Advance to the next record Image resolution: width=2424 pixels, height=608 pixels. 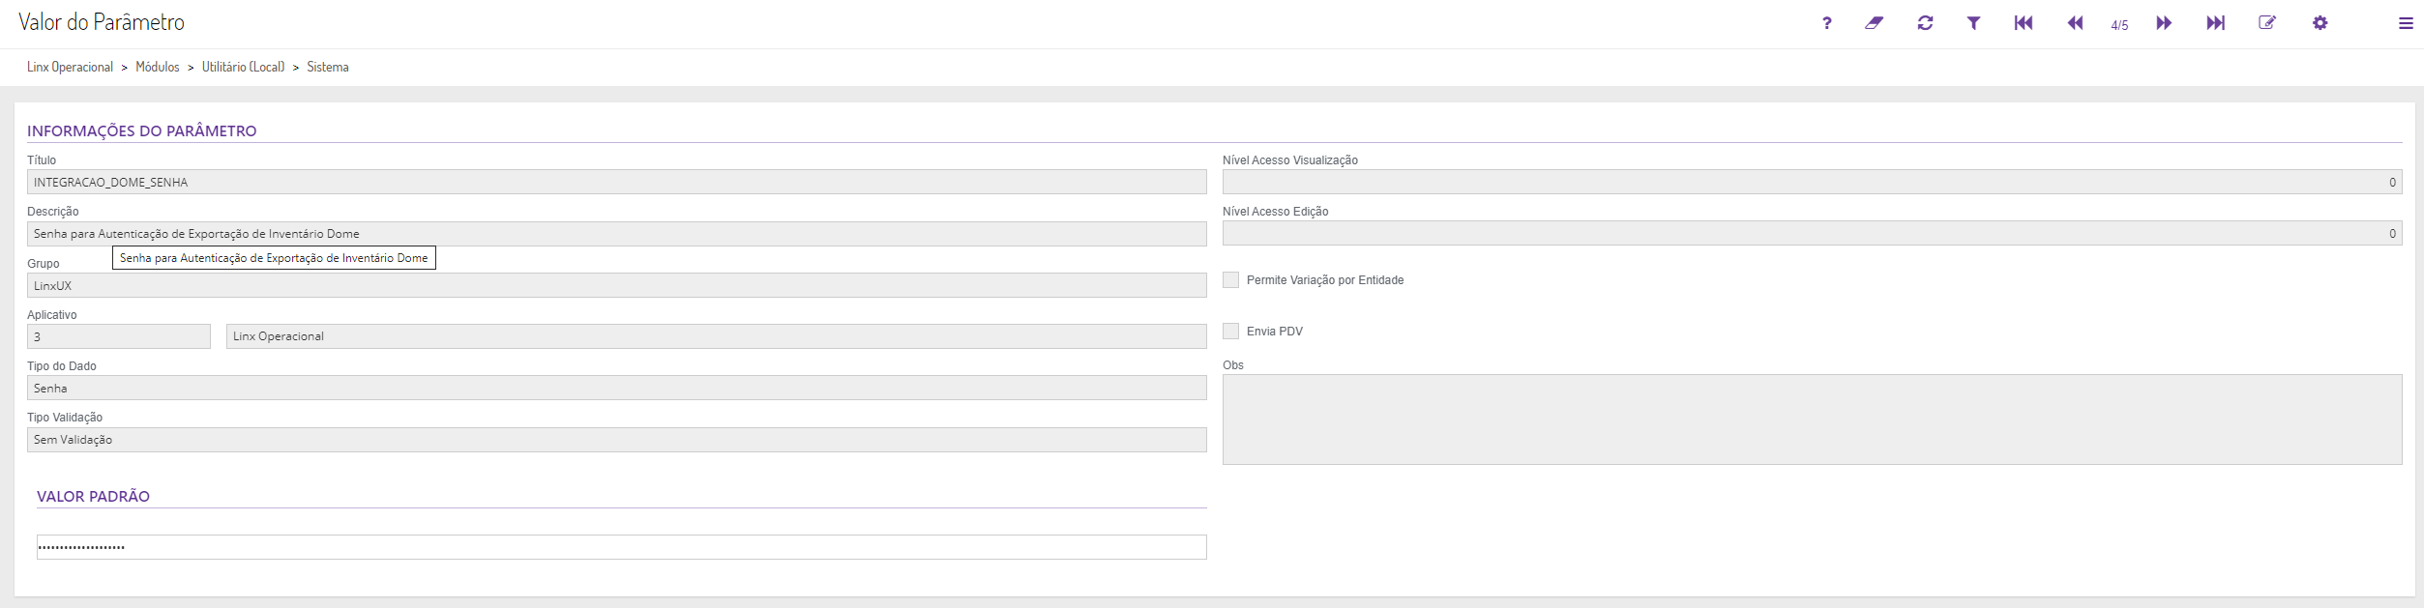[2164, 23]
